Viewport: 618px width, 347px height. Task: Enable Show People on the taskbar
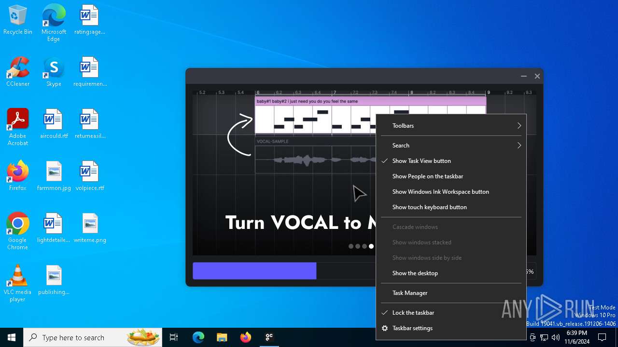coord(451,176)
